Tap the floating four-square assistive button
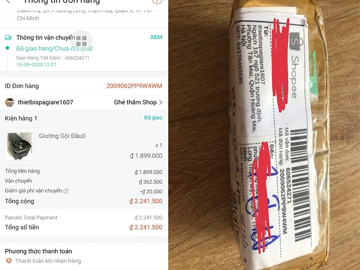Screen dimensions: 360x270 (x=81, y=41)
